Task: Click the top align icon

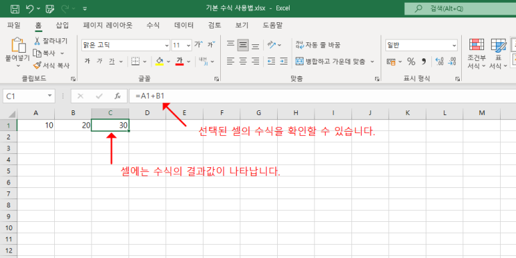Action: 231,44
